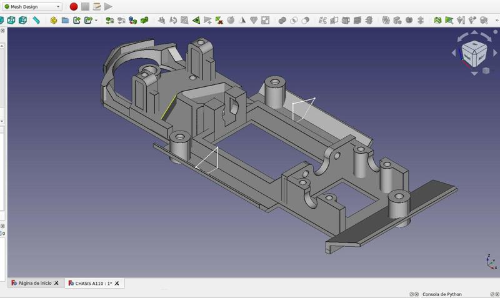The height and width of the screenshot is (298, 500).
Task: Click the green curvature plot icon
Action: tap(437, 21)
